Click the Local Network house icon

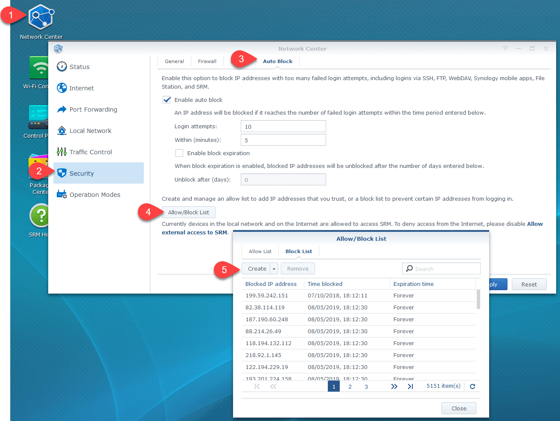(62, 130)
